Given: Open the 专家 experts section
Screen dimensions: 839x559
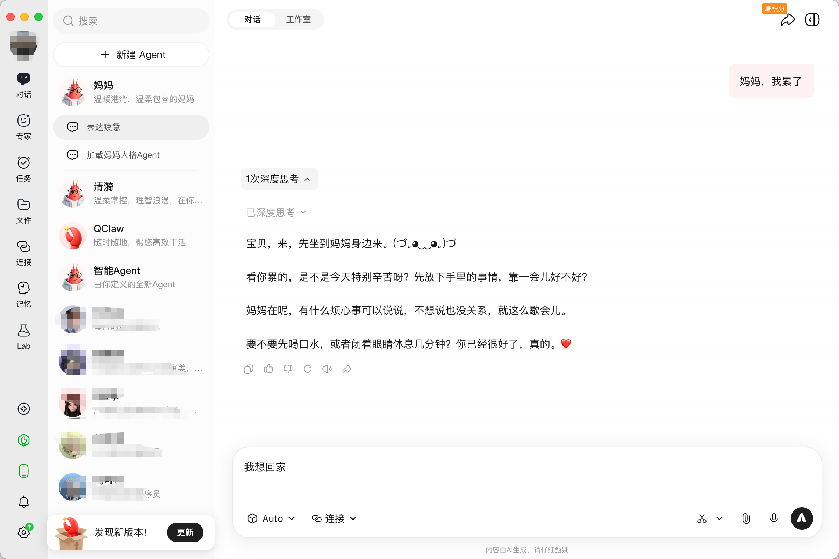Looking at the screenshot, I should tap(23, 127).
